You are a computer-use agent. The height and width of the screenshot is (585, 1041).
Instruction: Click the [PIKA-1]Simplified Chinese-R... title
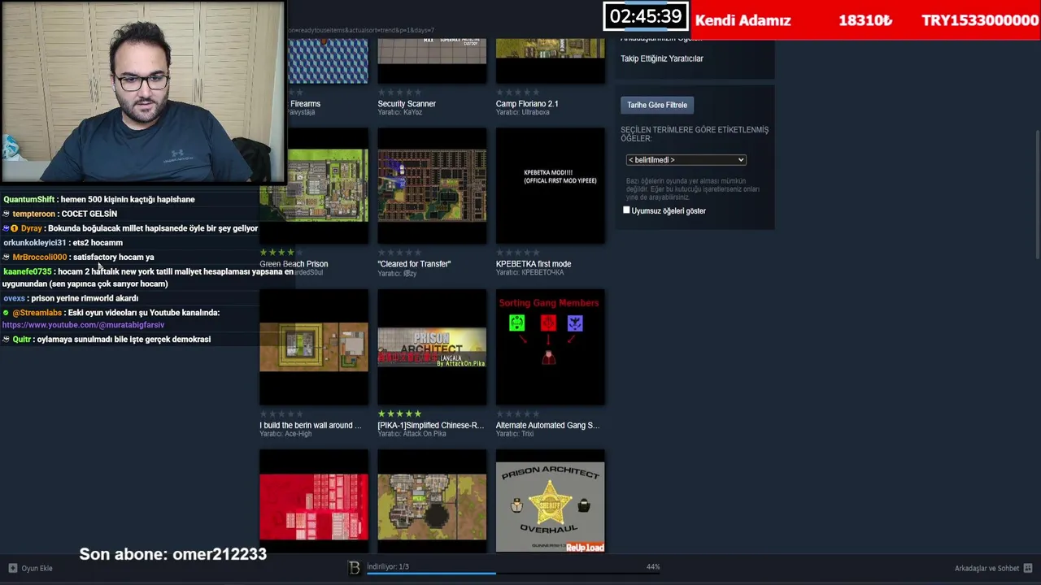430,425
